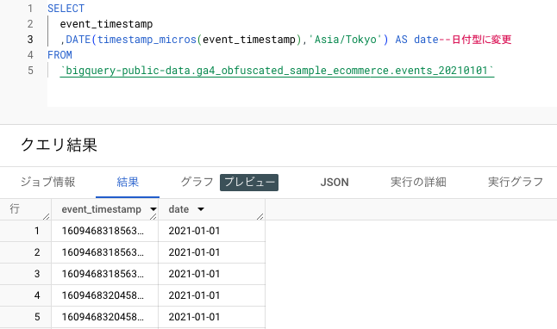Open the event_timestamp column dropdown arrow
This screenshot has height=329, width=557.
tap(153, 209)
